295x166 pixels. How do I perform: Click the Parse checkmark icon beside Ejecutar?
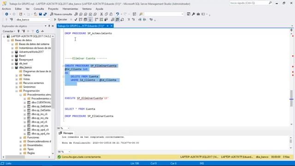tap(76, 19)
